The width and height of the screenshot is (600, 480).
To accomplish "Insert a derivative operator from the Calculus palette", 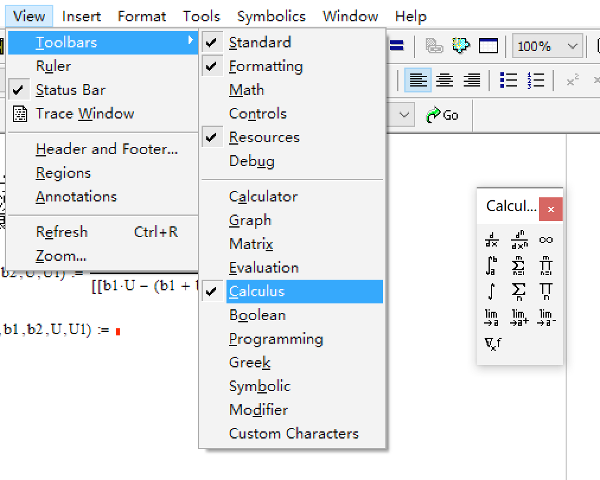I will pyautogui.click(x=492, y=240).
